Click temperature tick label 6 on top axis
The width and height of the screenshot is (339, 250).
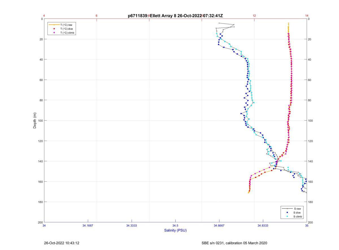coord(97,16)
